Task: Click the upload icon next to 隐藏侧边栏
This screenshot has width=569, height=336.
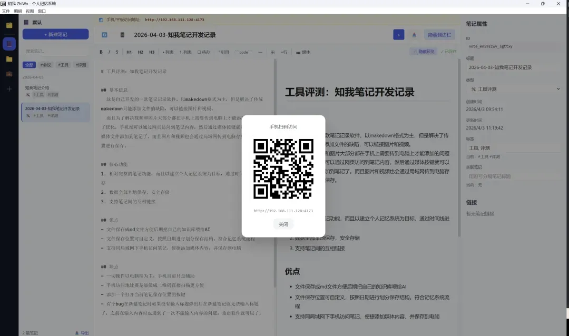Action: pyautogui.click(x=414, y=35)
